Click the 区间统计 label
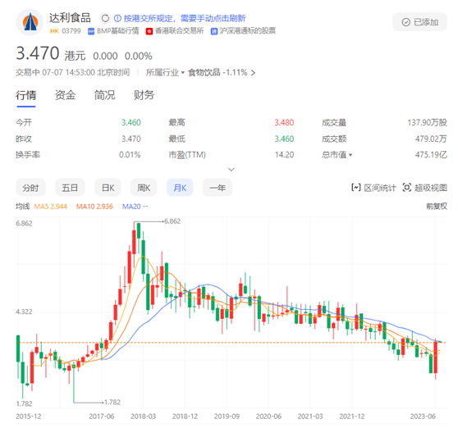 380,188
